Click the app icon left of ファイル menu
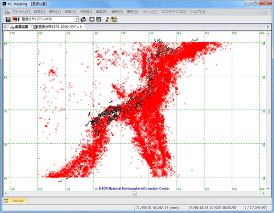 (x=7, y=12)
